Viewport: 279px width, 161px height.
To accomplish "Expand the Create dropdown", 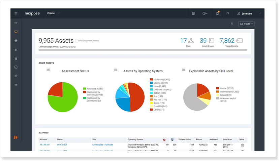I will coord(54,13).
